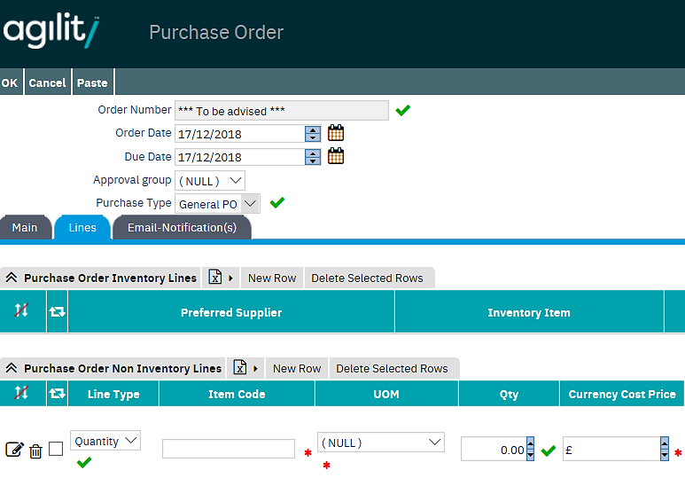Viewport: 685px width, 478px height.
Task: Click the Item Code input field
Action: (x=229, y=449)
